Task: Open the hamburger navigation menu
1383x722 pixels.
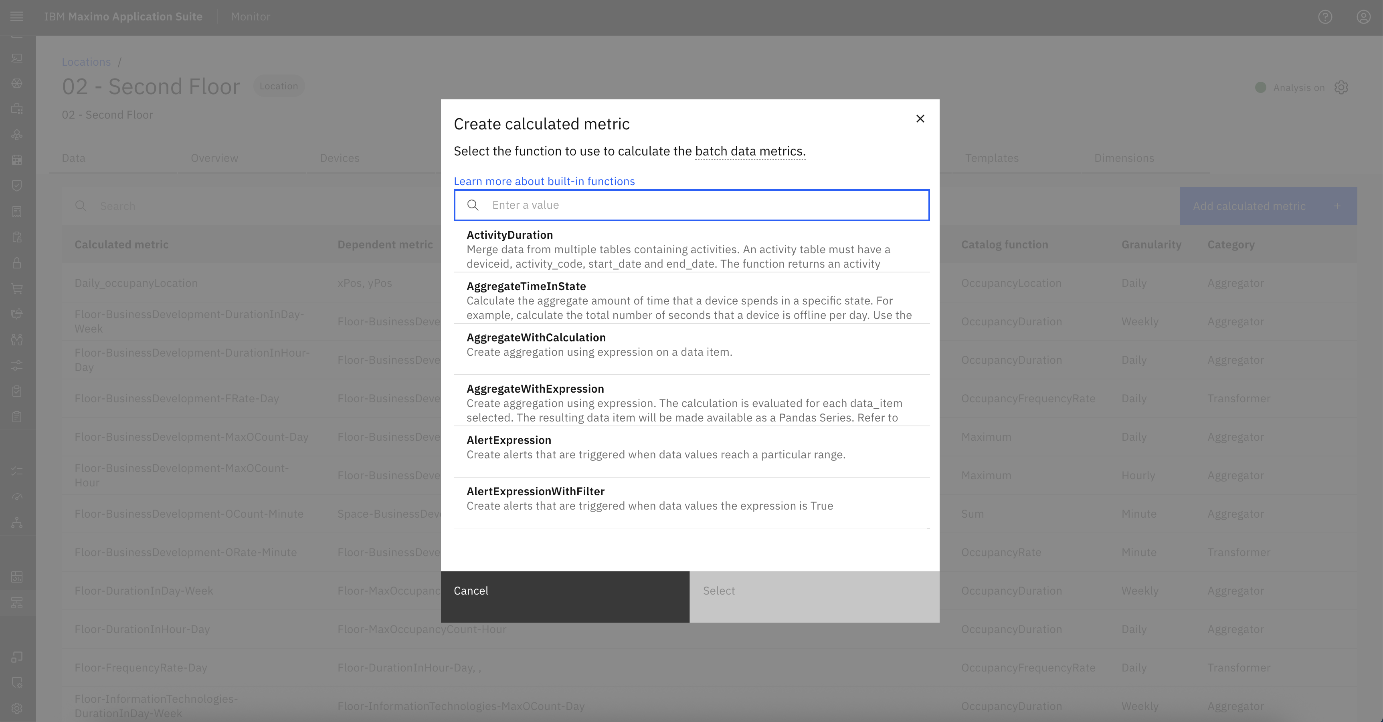Action: click(17, 17)
